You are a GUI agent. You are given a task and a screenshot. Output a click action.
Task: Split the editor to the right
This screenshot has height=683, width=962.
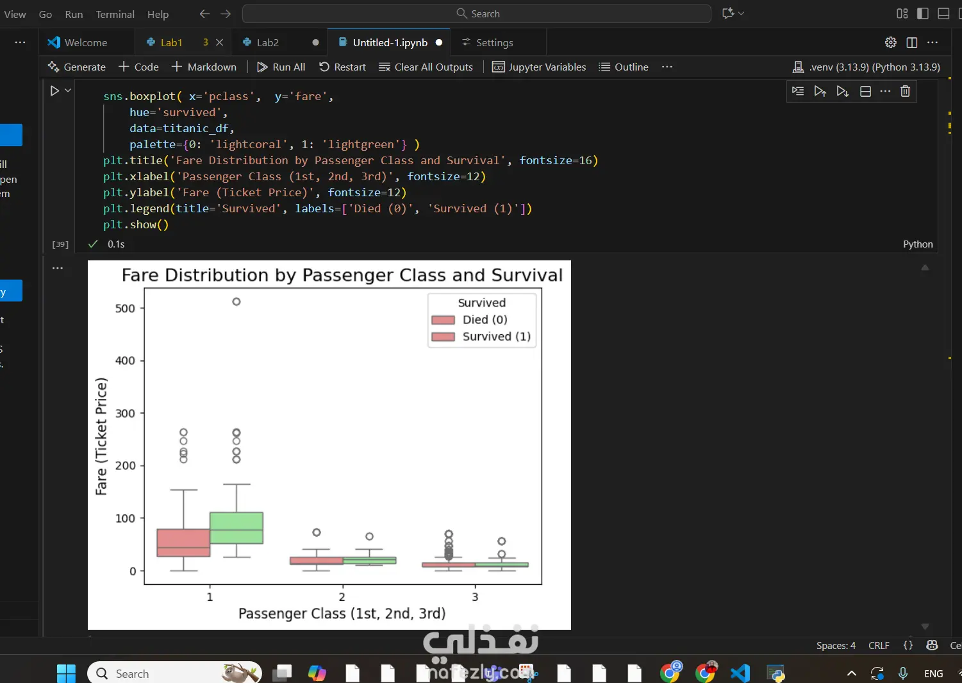click(x=911, y=42)
